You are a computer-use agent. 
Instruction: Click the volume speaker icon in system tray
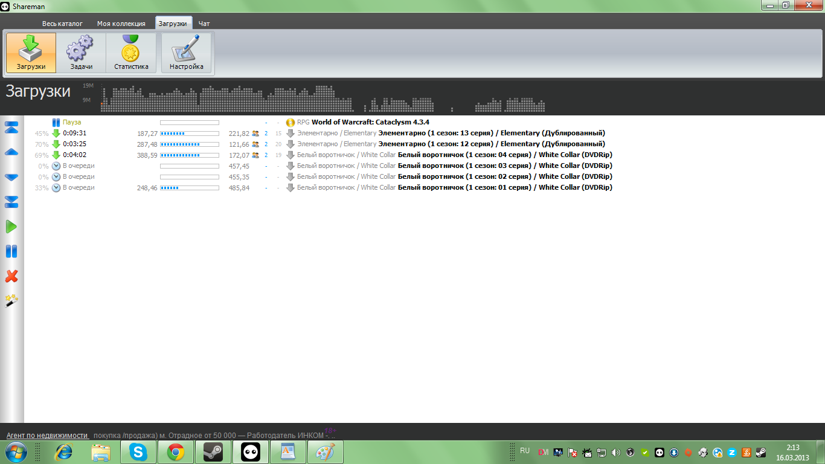click(616, 452)
